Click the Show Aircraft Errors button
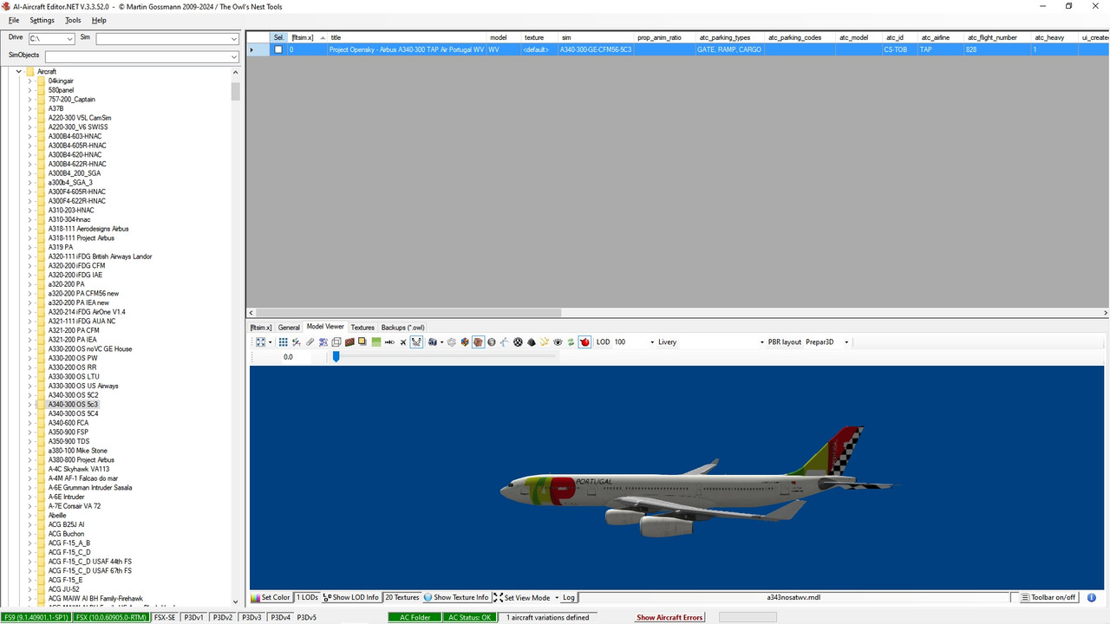 click(x=669, y=617)
